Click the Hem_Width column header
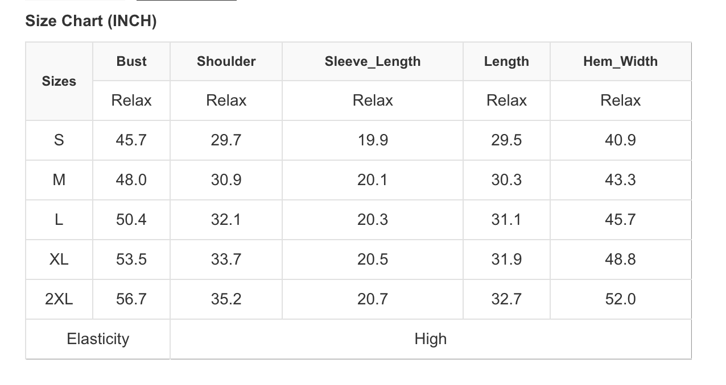The image size is (726, 385). point(620,61)
